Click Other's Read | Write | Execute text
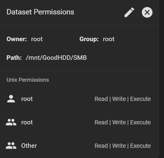Viewport: 164px width, 158px height. (x=123, y=146)
